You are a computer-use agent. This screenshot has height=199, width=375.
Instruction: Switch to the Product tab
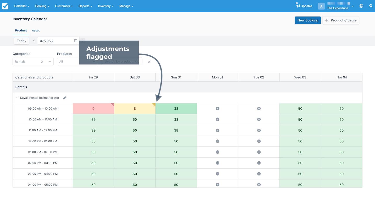[21, 31]
